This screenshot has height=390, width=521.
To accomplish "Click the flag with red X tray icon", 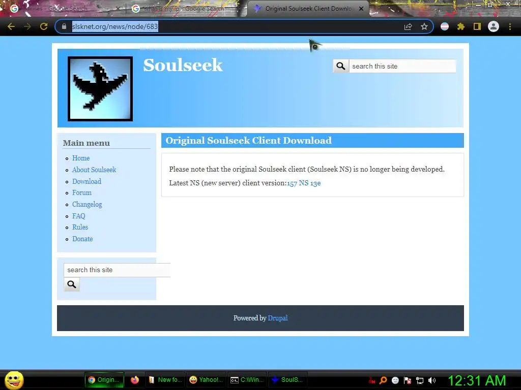I will (408, 380).
